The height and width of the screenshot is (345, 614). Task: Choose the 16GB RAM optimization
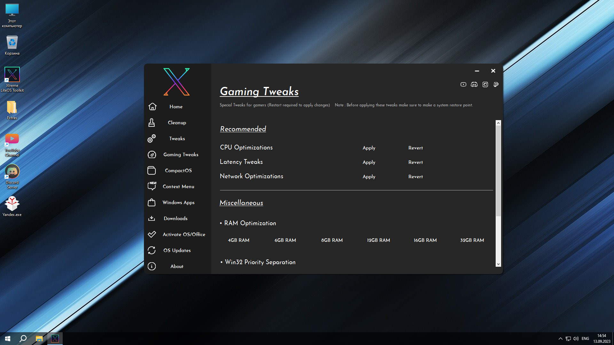coord(425,240)
